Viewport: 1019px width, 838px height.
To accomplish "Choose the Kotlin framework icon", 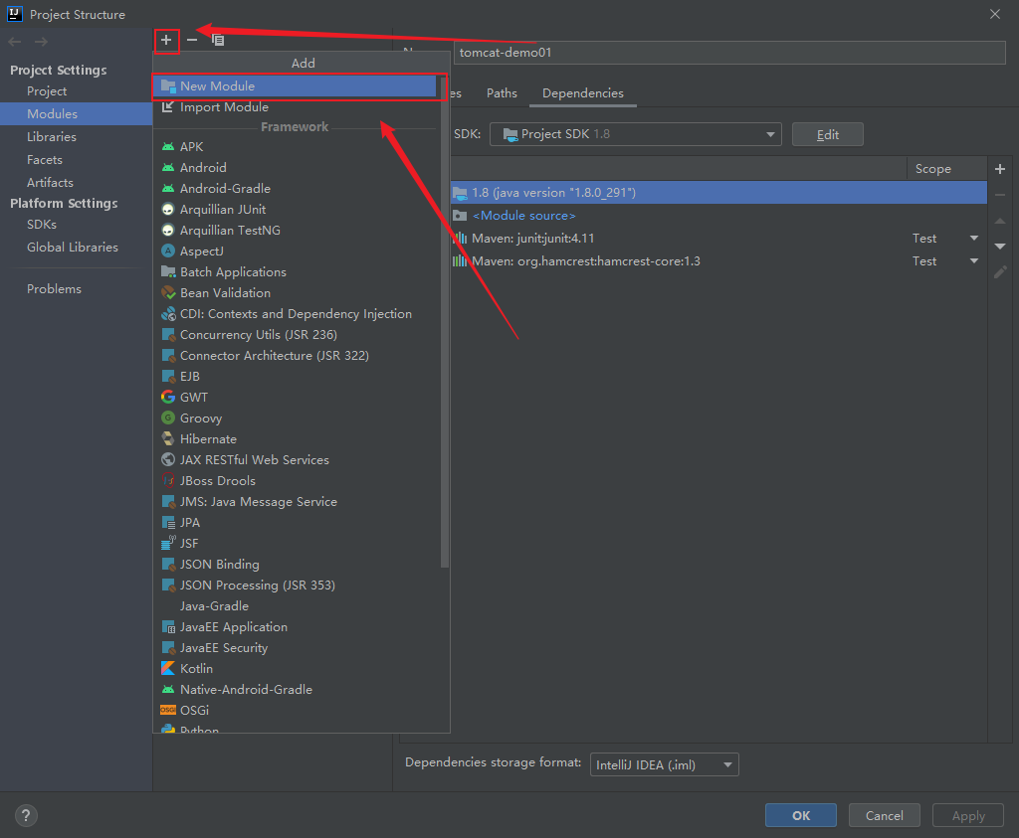I will (168, 668).
